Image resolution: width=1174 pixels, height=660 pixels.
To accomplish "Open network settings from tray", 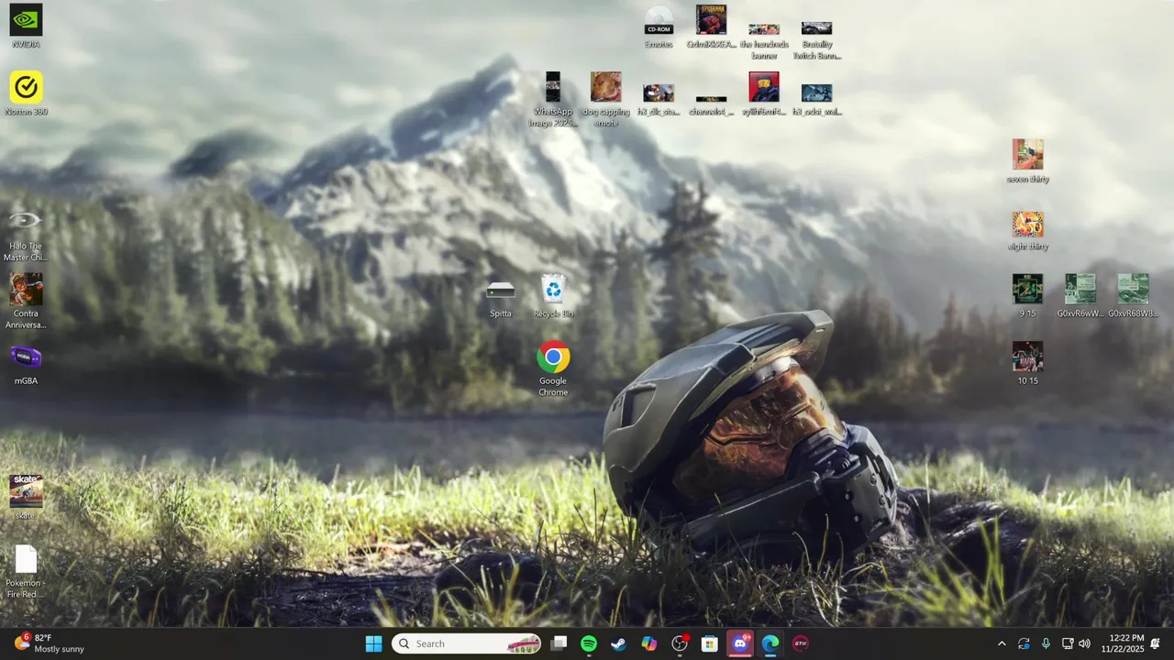I will click(1068, 643).
